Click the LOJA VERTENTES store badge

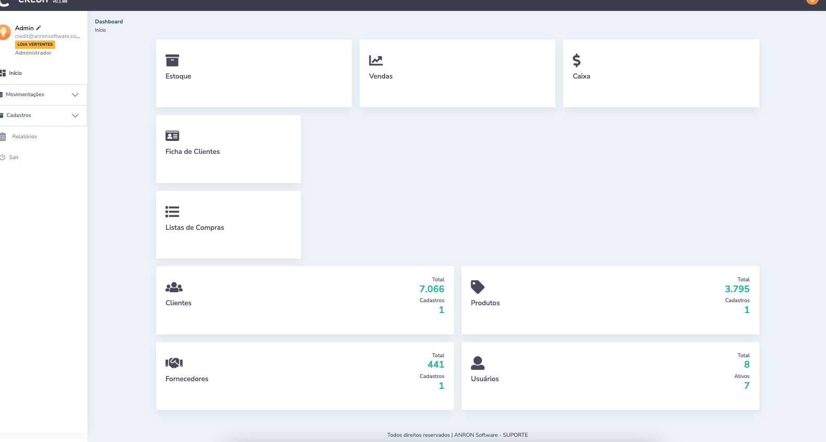tap(35, 45)
